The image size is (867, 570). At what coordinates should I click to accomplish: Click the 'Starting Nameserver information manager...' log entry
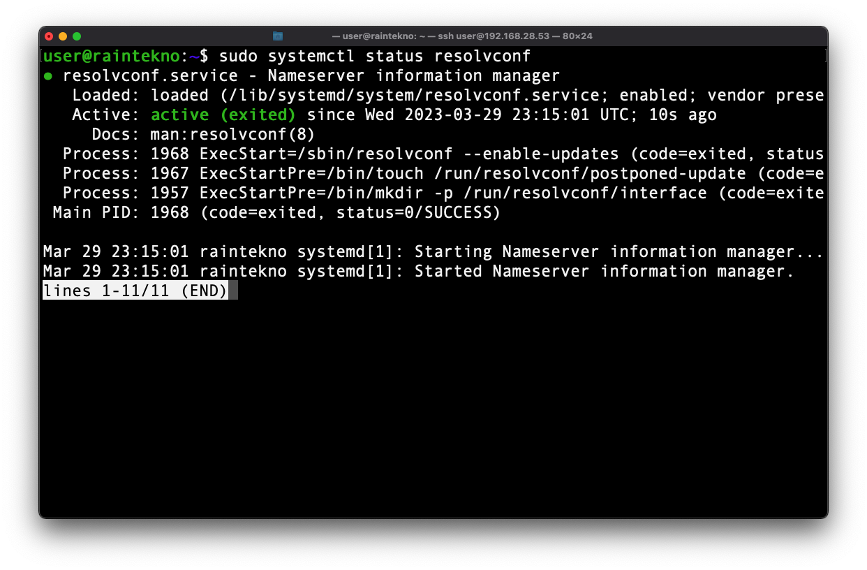click(433, 251)
